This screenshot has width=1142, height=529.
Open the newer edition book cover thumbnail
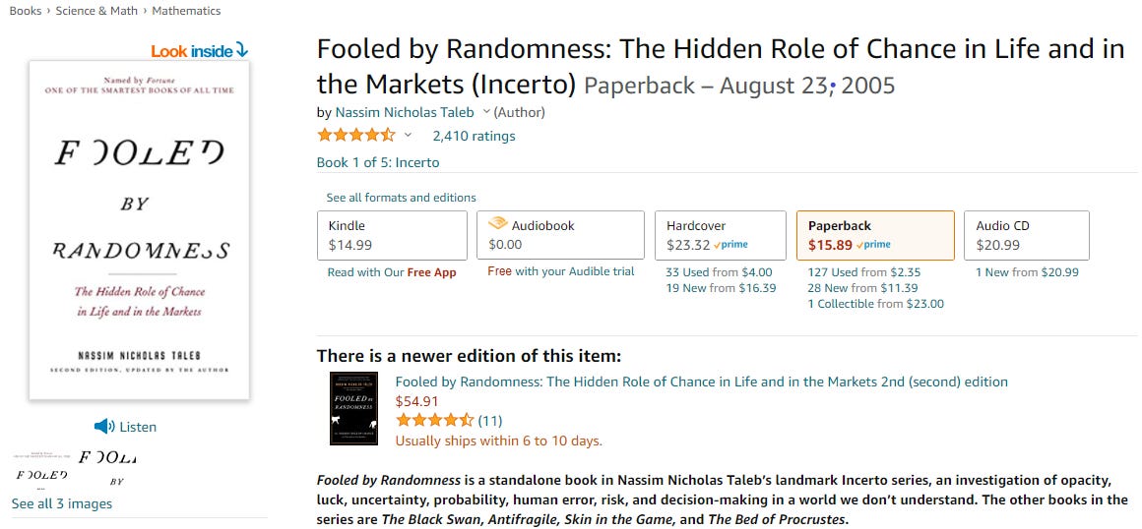354,408
